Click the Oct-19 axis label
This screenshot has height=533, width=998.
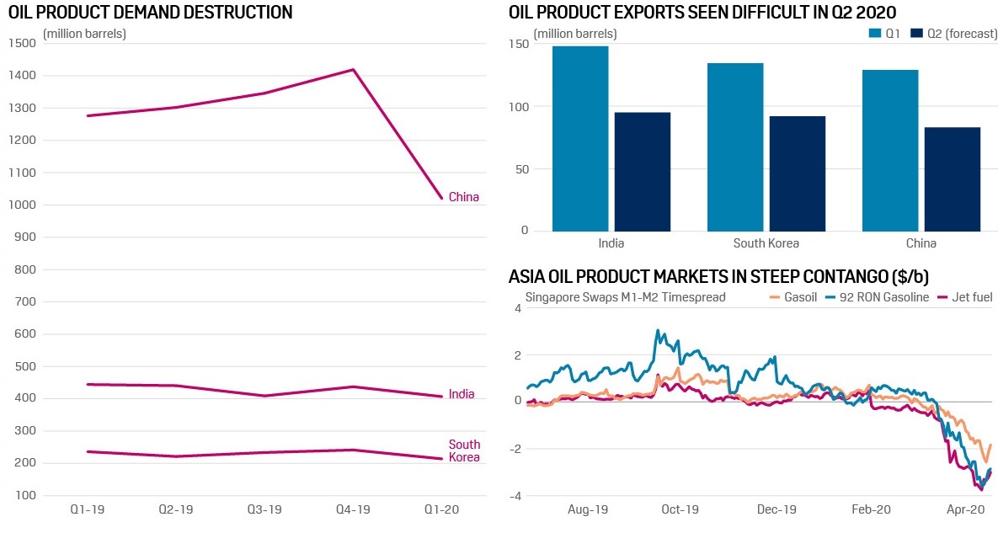pos(680,509)
